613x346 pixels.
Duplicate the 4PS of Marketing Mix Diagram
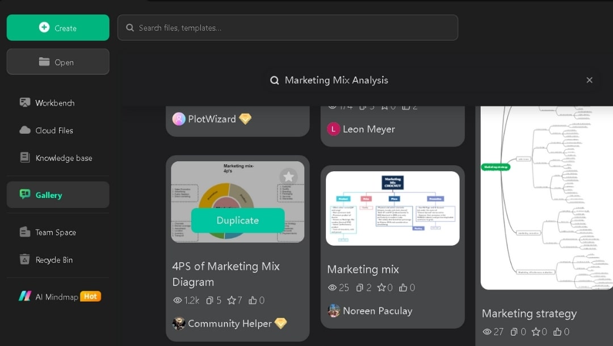237,221
